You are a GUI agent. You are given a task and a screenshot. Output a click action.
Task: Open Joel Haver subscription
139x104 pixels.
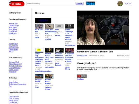[13, 72]
